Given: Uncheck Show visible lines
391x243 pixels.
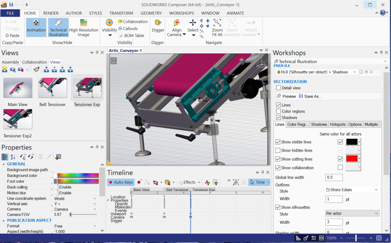Looking at the screenshot, I should 278,142.
